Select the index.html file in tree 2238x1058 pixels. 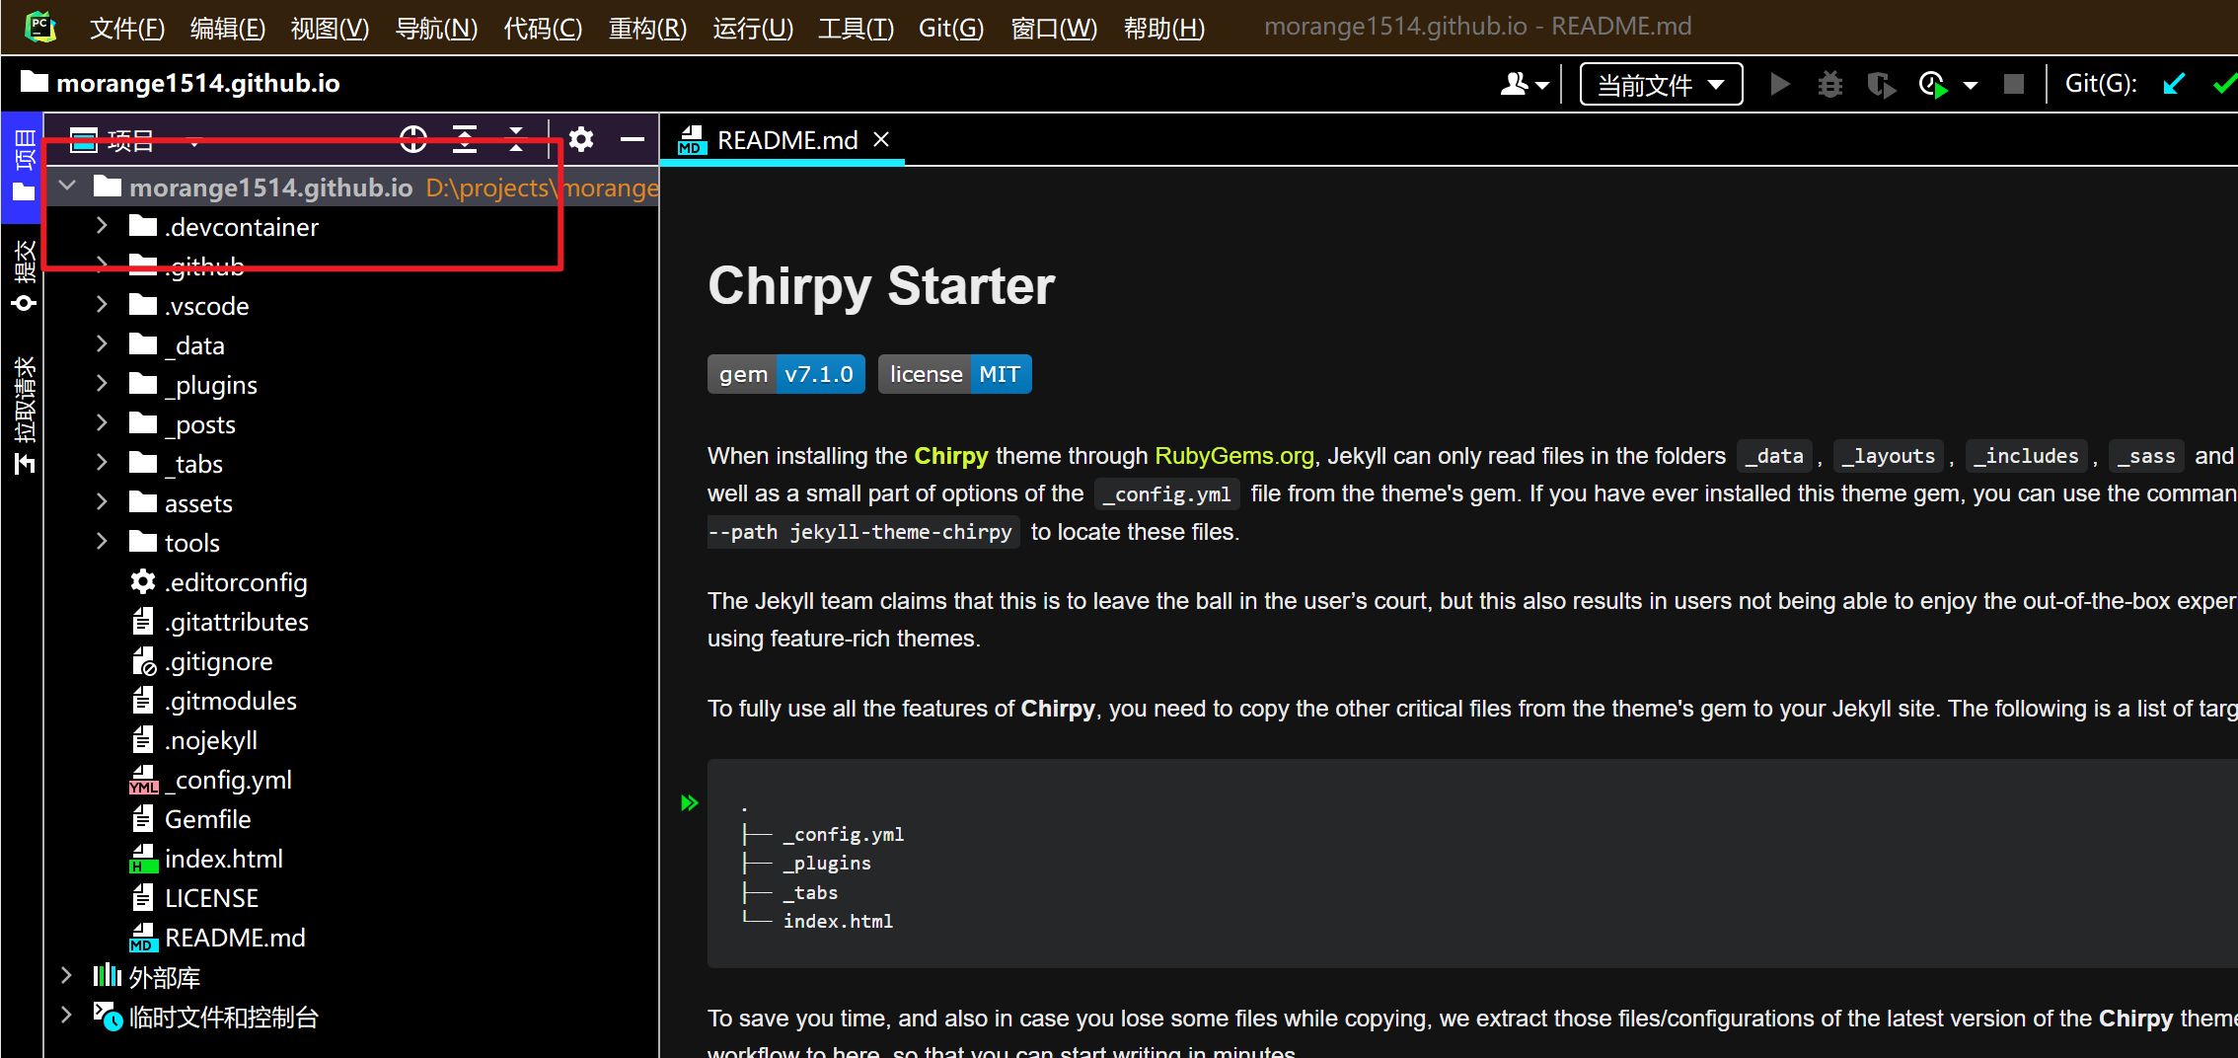tap(206, 859)
